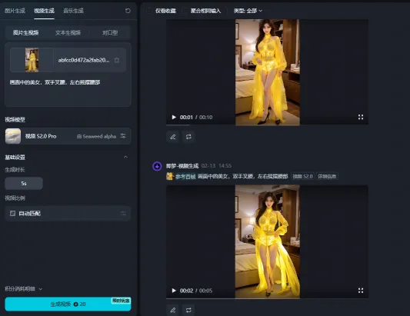Click the bottom video preview frame
This screenshot has height=316, width=410.
[x=268, y=241]
